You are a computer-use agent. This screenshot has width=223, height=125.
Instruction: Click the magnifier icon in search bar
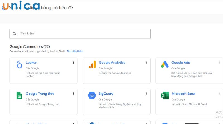point(15,34)
